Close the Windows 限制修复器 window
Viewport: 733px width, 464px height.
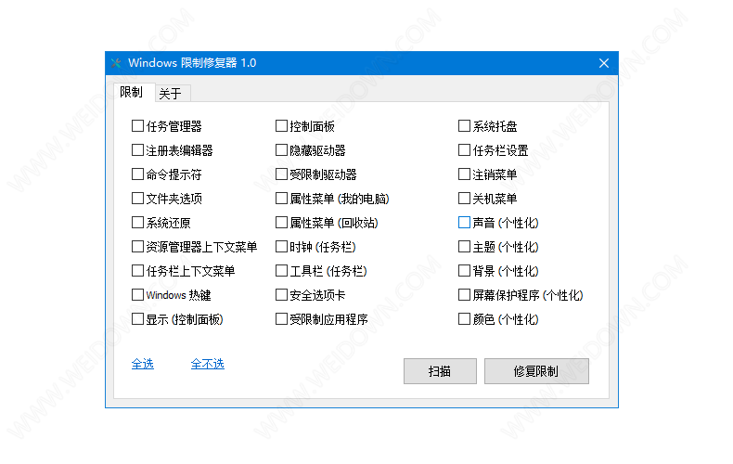[603, 63]
